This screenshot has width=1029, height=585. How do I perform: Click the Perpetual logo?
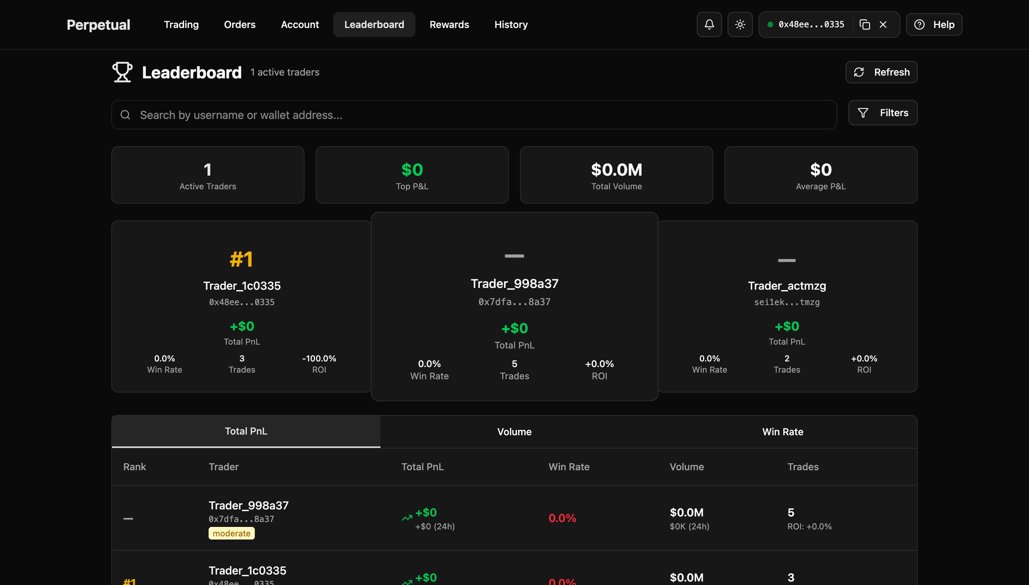pos(98,24)
